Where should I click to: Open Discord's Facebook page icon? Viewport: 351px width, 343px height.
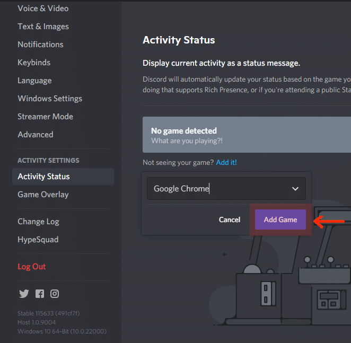tap(40, 294)
